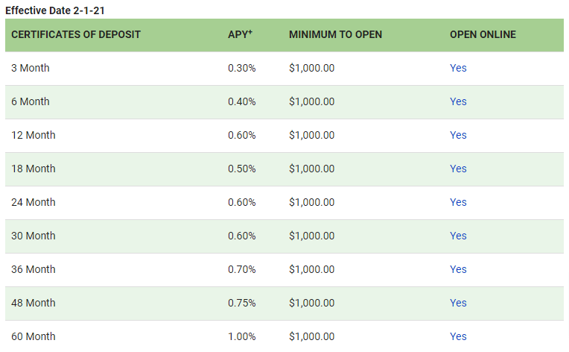Click the 0.70% APY value
This screenshot has width=569, height=352.
click(242, 269)
